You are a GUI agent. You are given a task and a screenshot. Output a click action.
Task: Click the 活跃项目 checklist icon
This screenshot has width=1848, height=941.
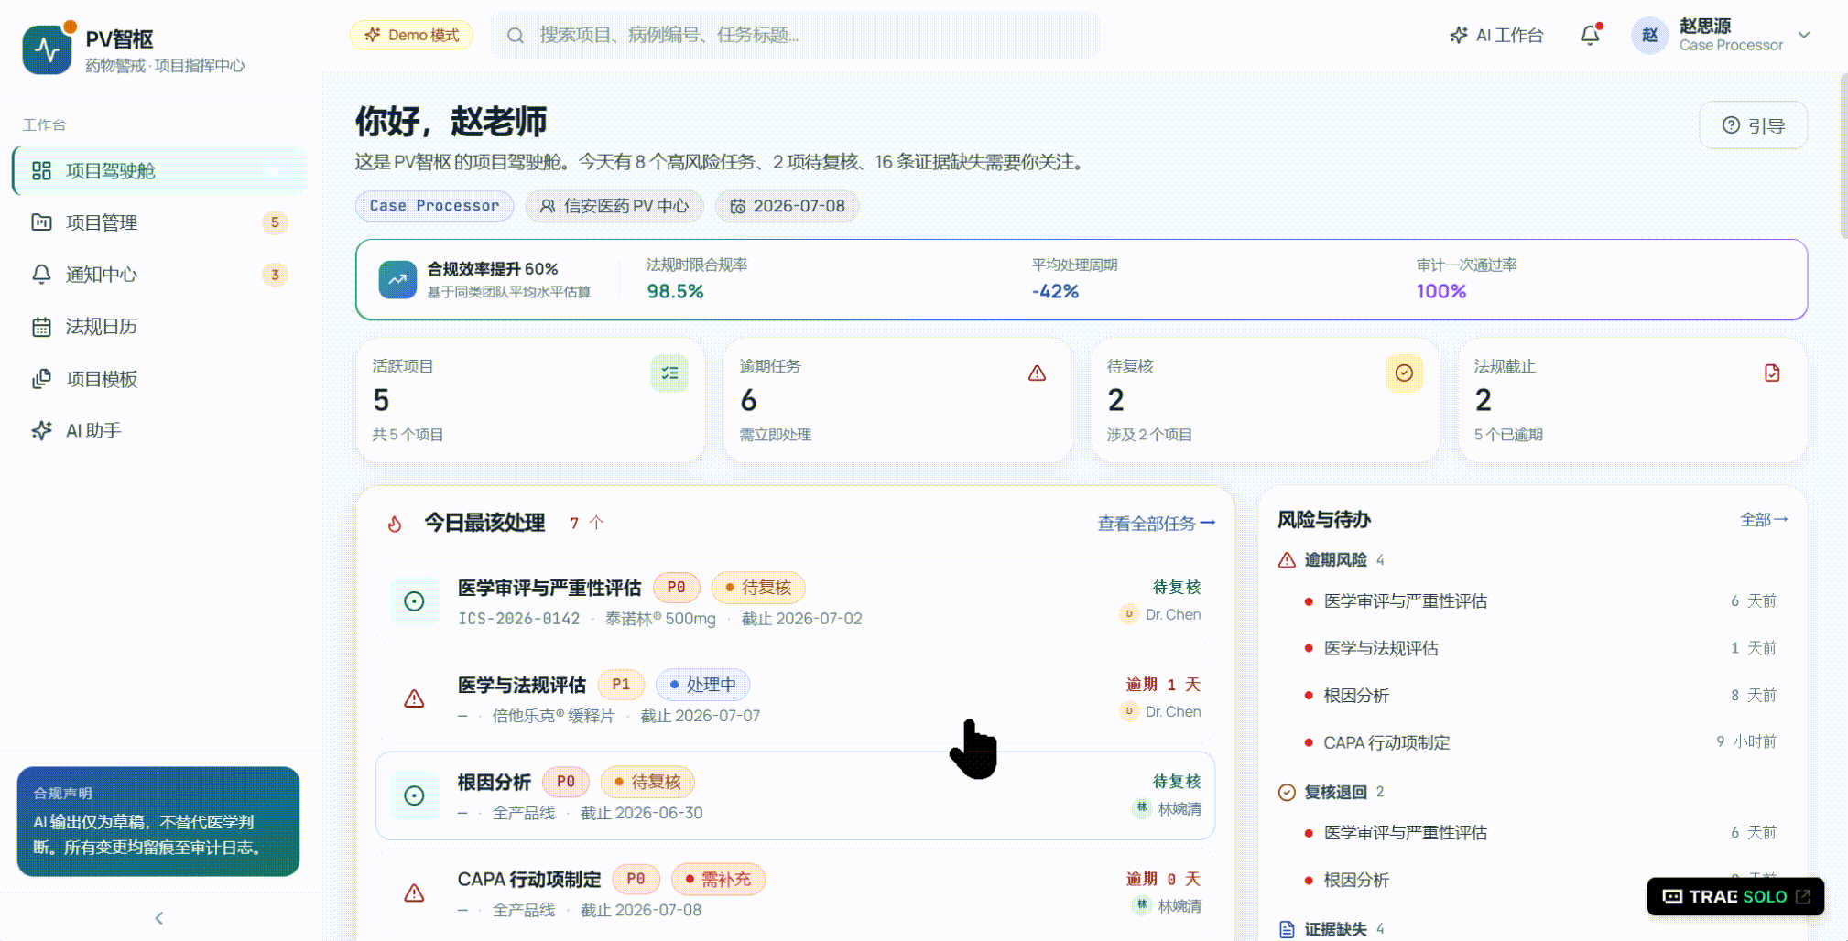click(x=669, y=373)
